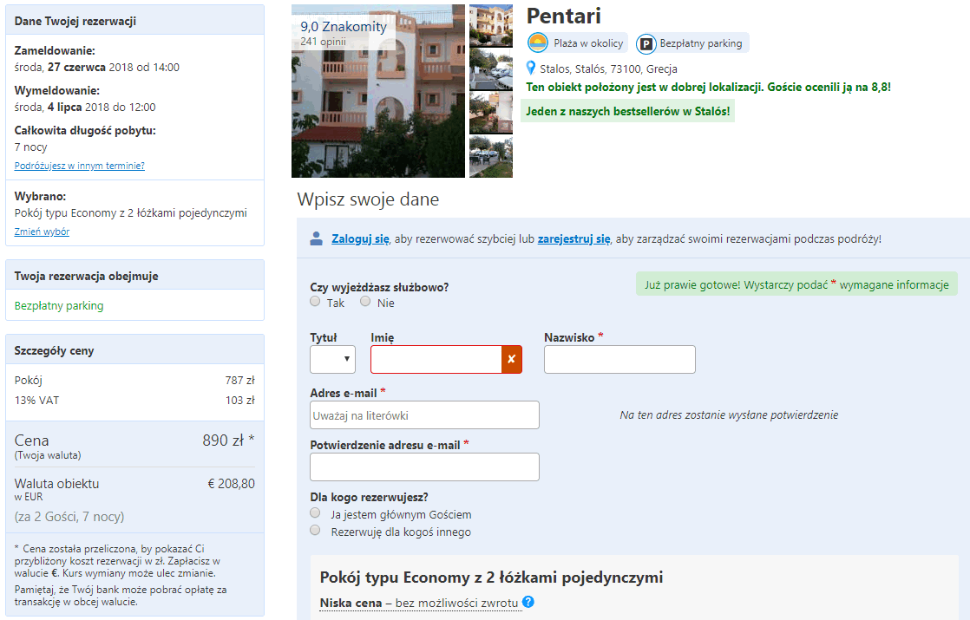Open the top small hotel thumbnail
Screen dimensions: 970x620
coord(491,26)
